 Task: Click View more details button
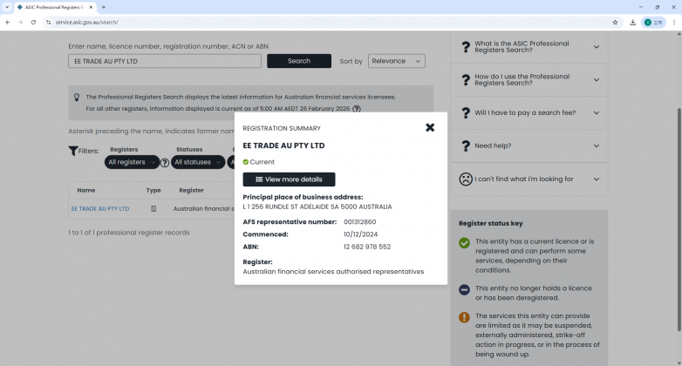click(x=289, y=180)
